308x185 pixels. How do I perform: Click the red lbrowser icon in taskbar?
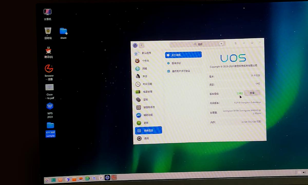pyautogui.click(x=114, y=177)
